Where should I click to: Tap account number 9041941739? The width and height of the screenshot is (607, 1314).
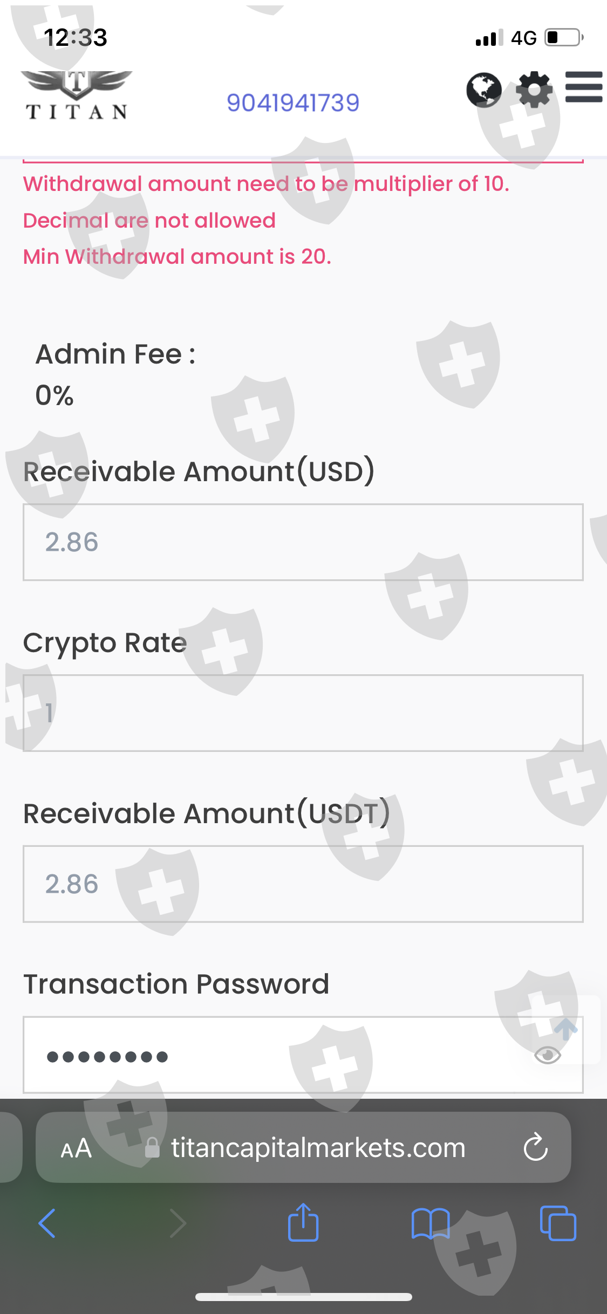point(292,102)
